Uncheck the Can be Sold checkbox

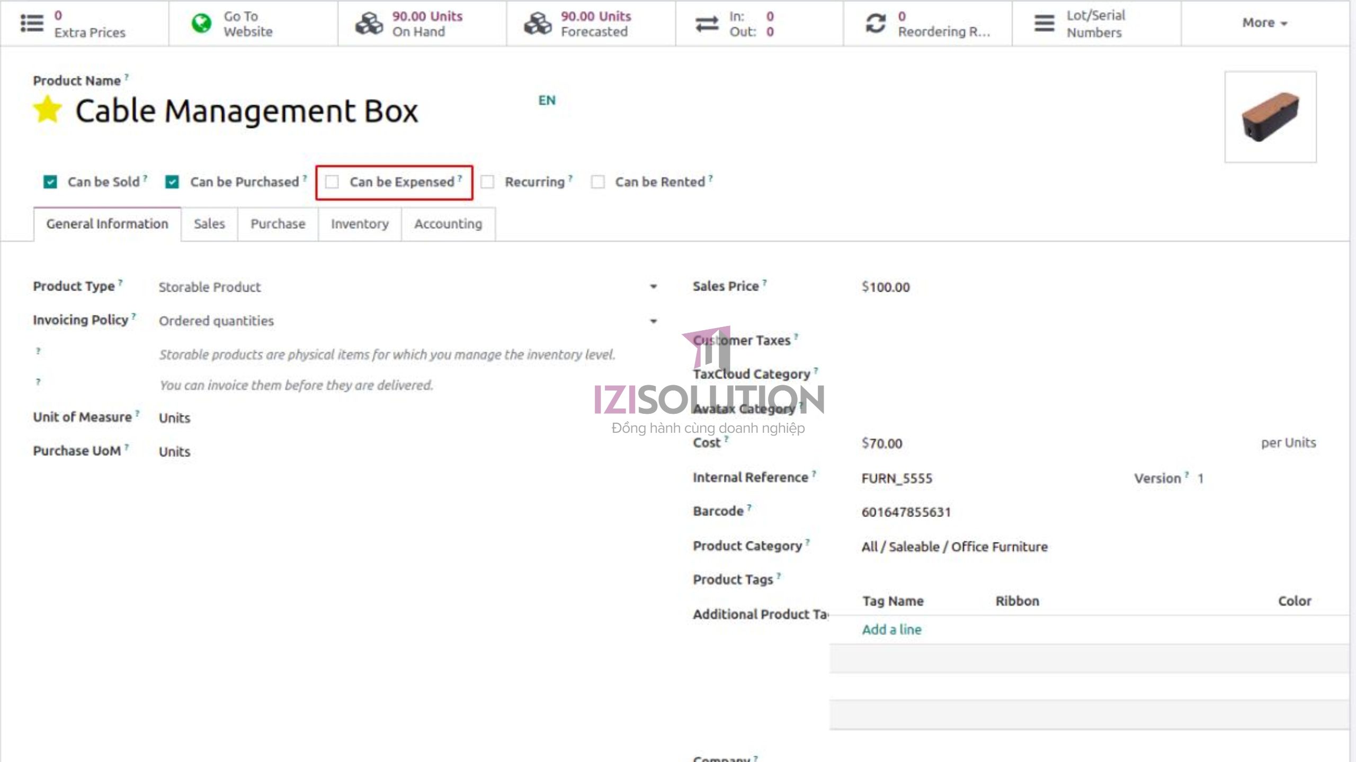pos(50,182)
